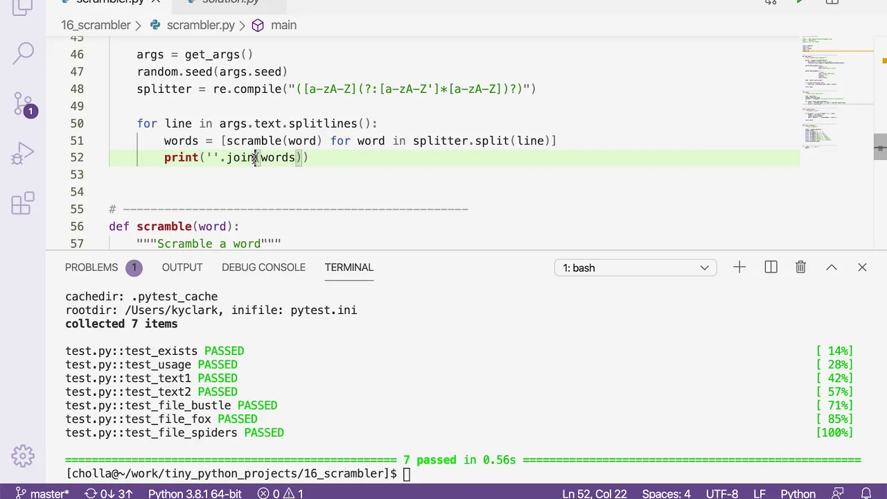The height and width of the screenshot is (499, 887).
Task: Click scrambler.py breadcrumb
Action: tap(200, 25)
